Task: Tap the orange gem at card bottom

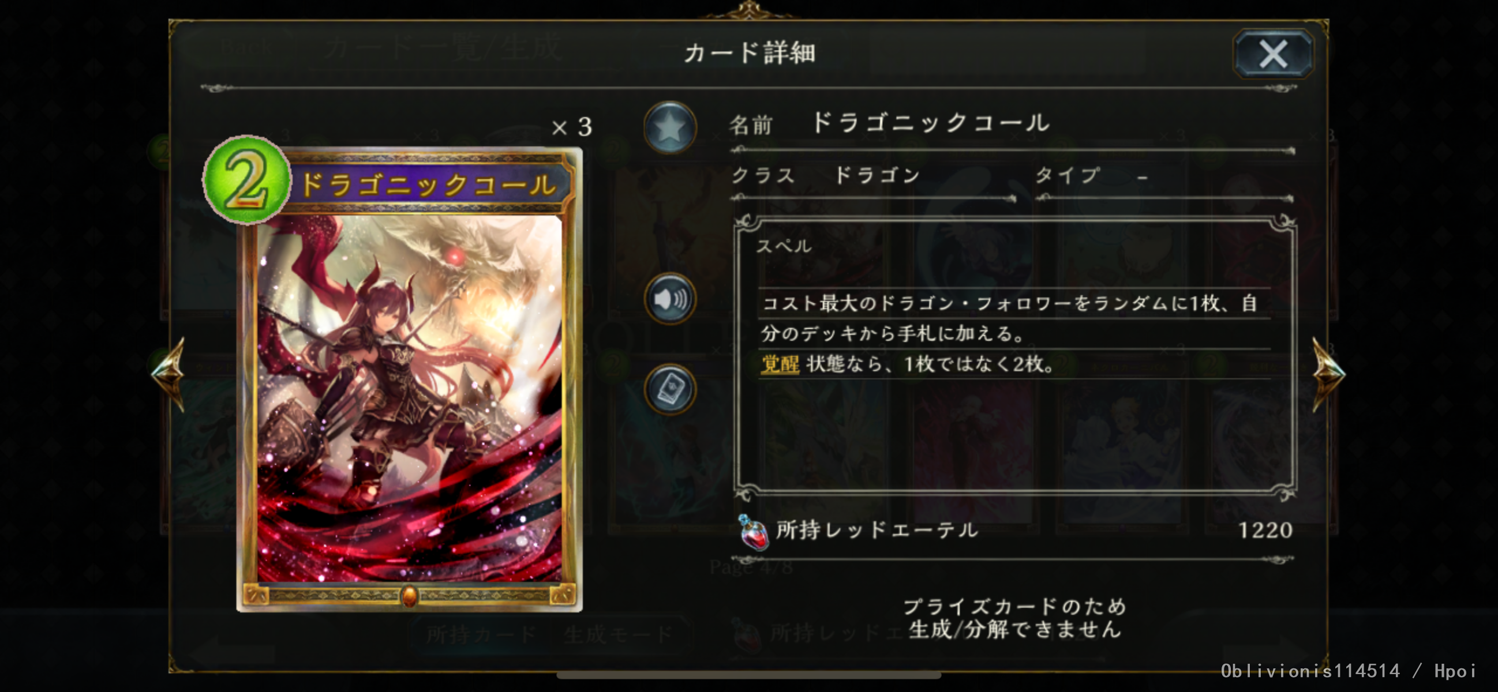Action: tap(409, 596)
